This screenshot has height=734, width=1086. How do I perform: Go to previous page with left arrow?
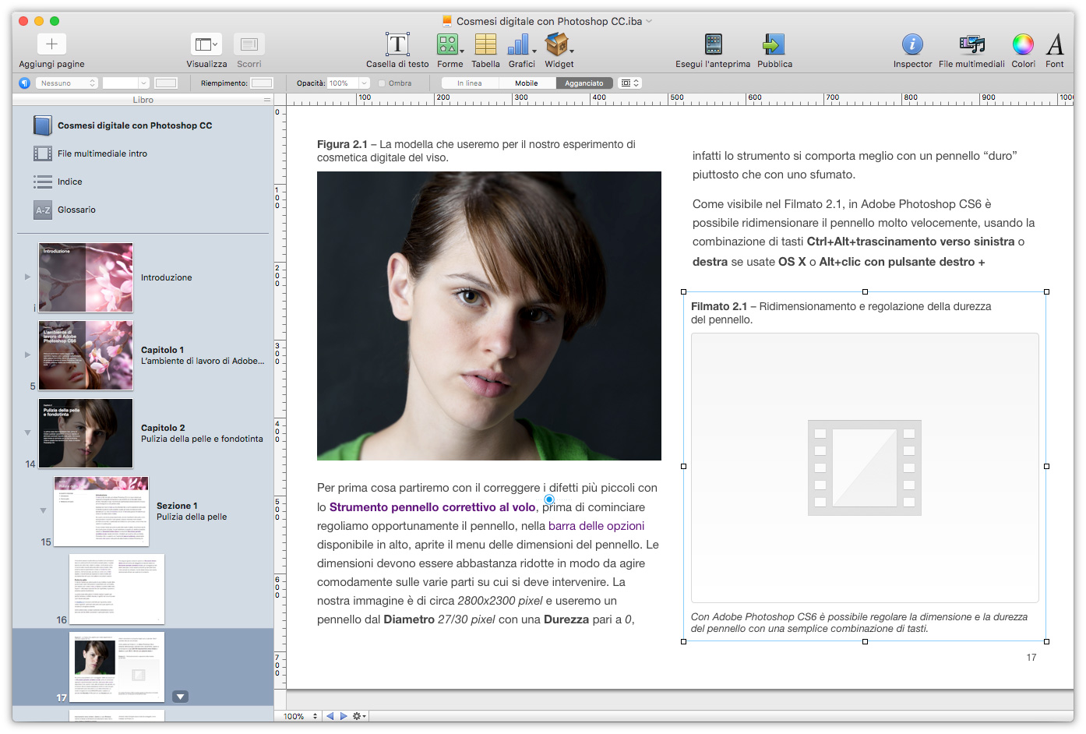click(330, 716)
